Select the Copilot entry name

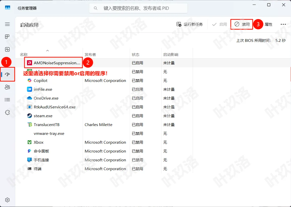pos(41,80)
